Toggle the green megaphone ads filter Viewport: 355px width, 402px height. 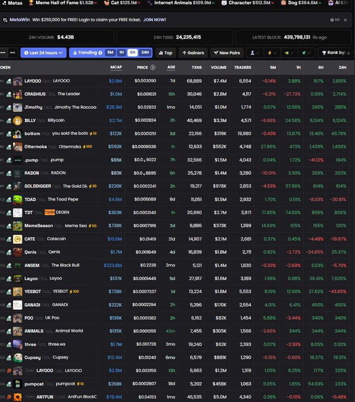(289, 53)
